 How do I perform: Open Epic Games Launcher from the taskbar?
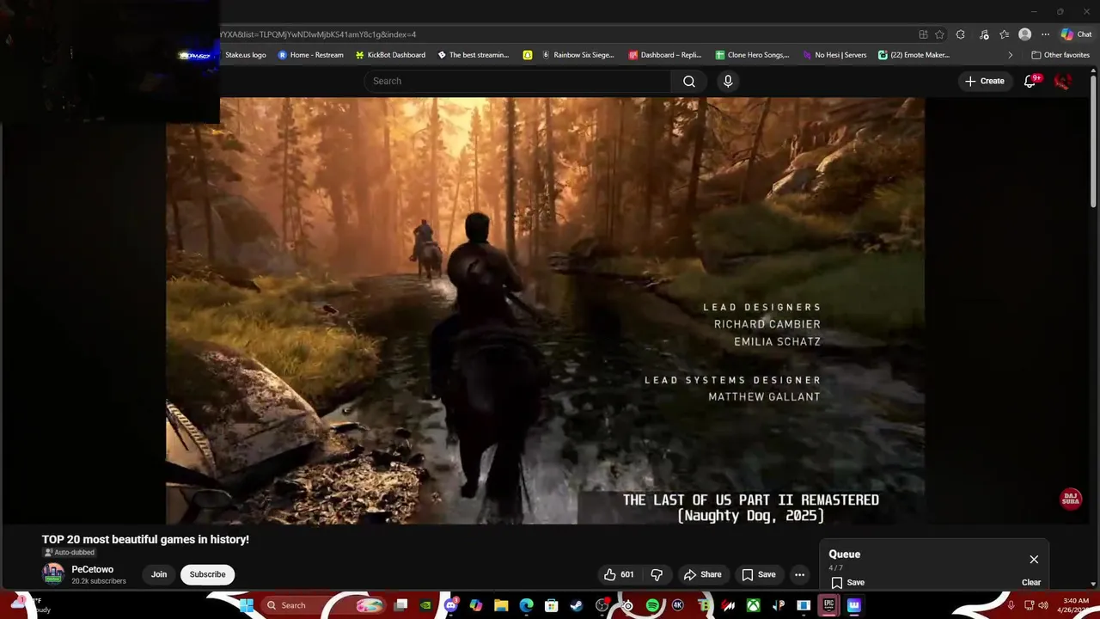pos(828,605)
